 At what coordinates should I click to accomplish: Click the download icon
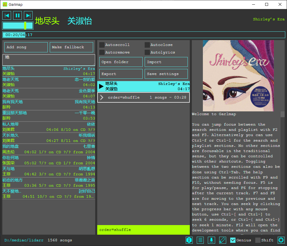point(211,240)
